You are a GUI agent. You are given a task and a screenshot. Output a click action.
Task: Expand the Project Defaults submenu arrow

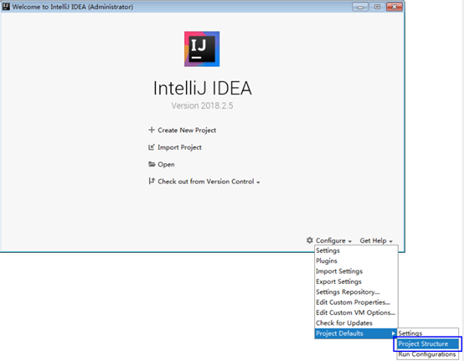tap(393, 333)
